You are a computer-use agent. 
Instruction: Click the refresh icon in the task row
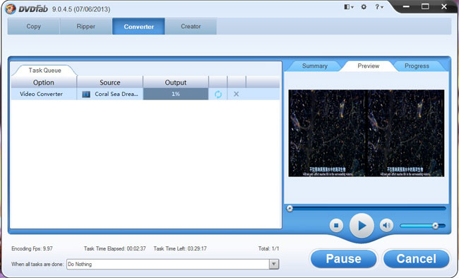[218, 95]
